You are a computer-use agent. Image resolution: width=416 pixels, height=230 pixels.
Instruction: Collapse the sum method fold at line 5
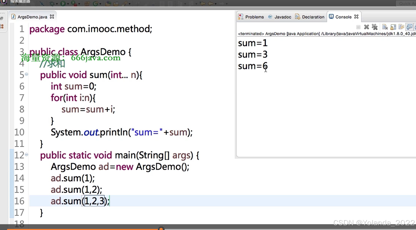click(x=26, y=74)
